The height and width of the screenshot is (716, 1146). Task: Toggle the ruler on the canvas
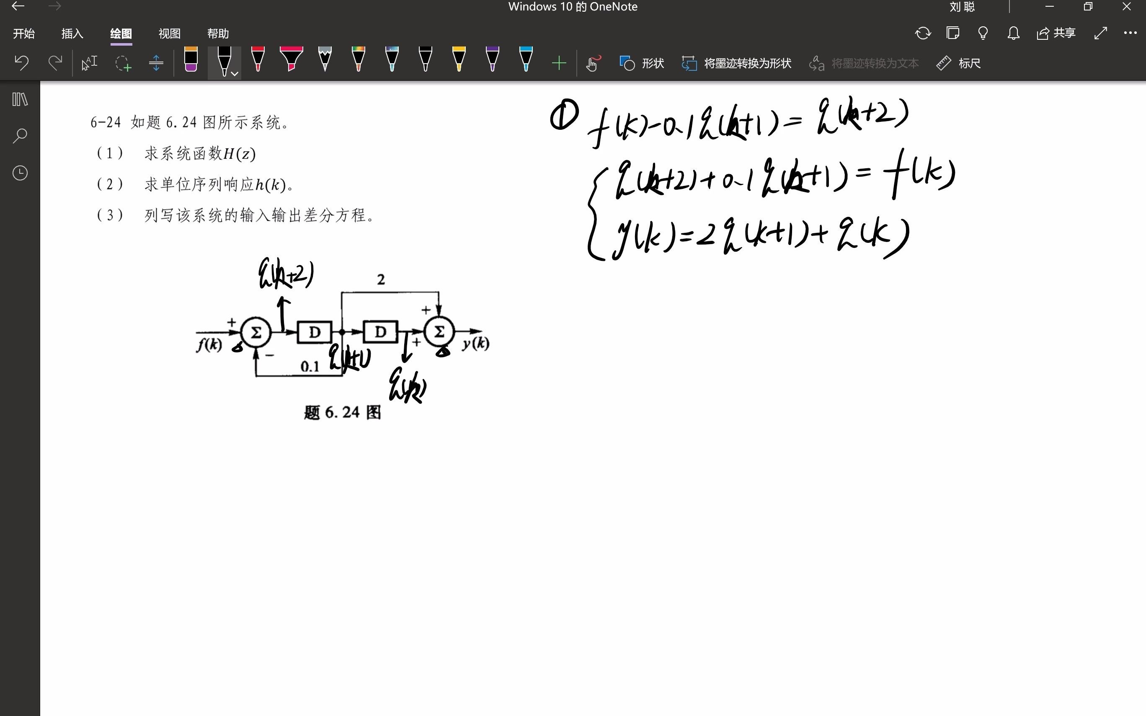coord(958,63)
